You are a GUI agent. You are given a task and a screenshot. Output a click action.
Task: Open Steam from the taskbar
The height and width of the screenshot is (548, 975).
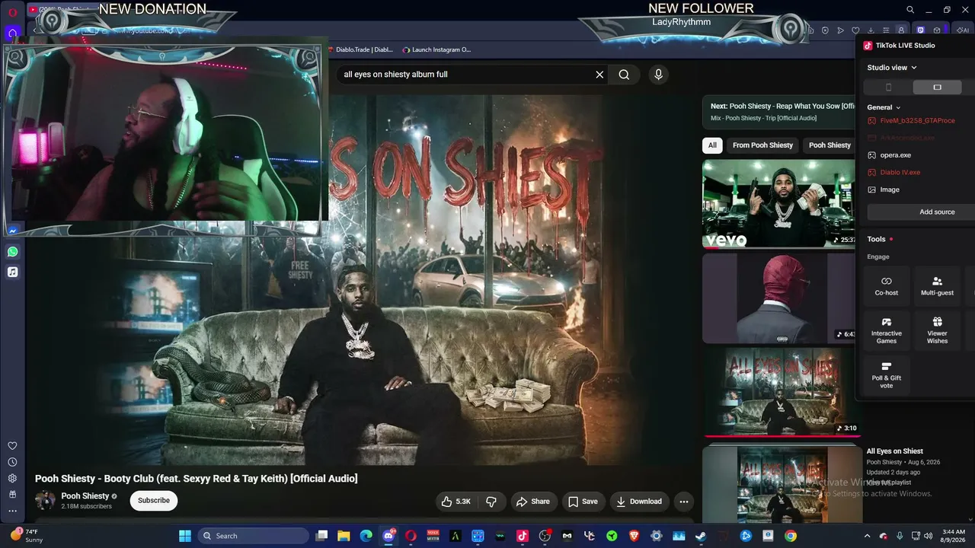pyautogui.click(x=701, y=536)
